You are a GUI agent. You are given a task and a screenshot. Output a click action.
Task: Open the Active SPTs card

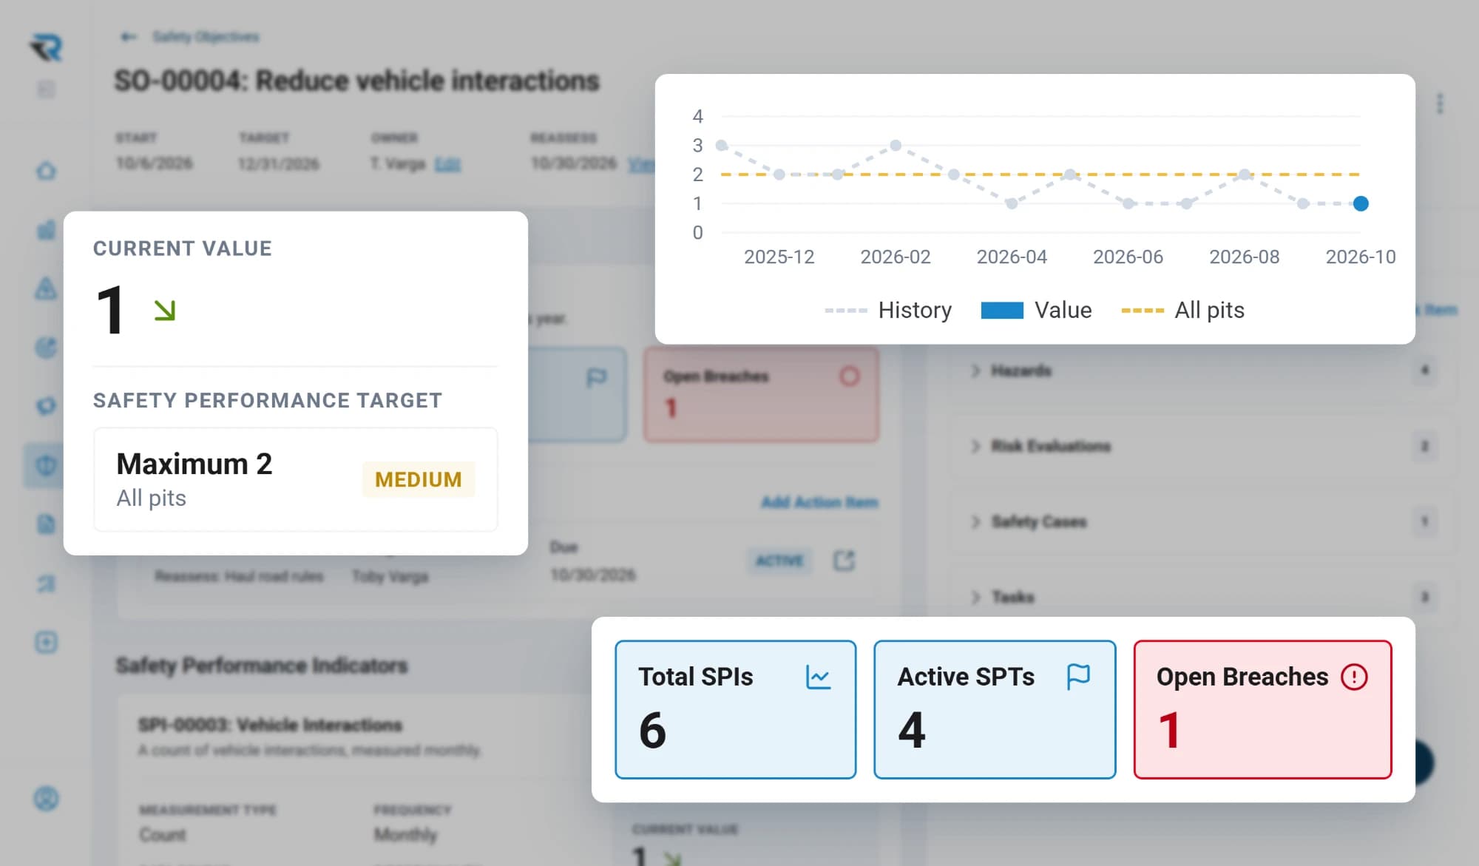[995, 709]
